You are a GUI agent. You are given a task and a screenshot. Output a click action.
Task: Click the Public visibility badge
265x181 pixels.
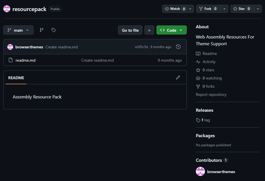pos(55,9)
